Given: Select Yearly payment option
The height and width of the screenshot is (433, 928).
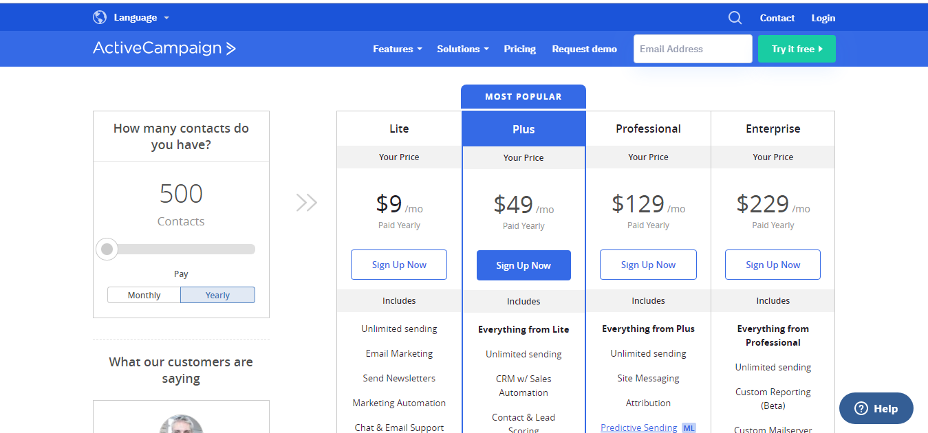Looking at the screenshot, I should (217, 295).
